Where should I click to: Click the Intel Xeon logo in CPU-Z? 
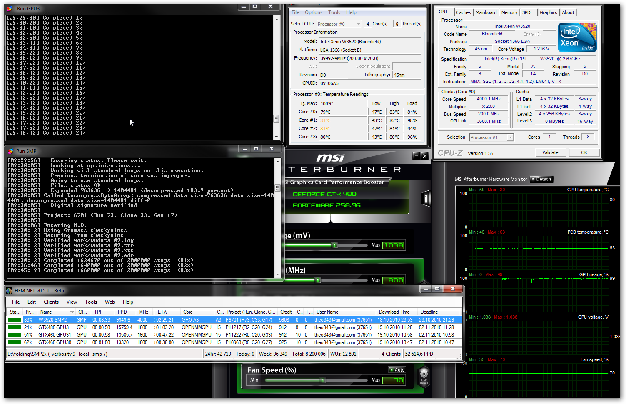(578, 37)
